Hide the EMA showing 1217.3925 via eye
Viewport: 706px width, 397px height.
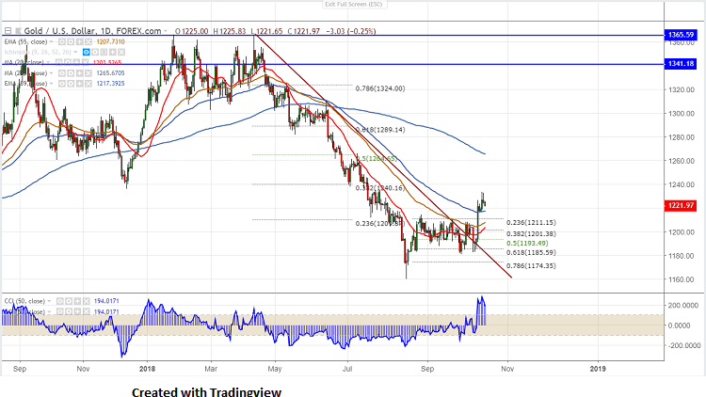click(62, 84)
